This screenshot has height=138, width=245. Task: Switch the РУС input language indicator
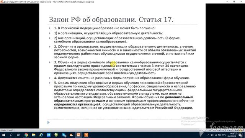tap(224, 135)
